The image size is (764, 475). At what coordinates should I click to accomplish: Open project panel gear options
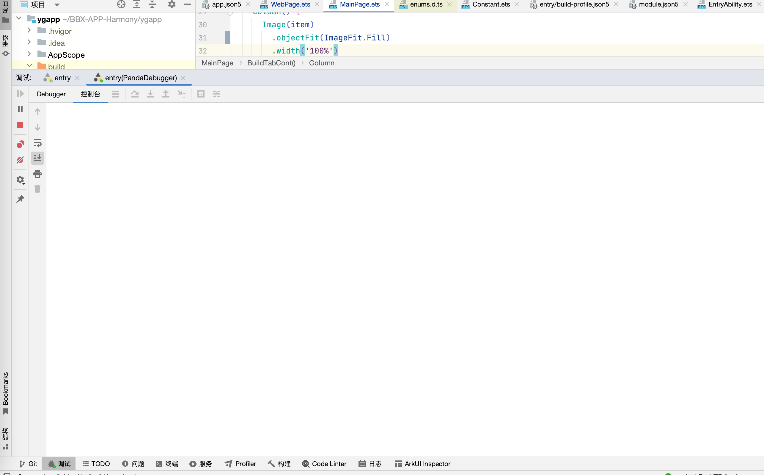pos(172,4)
